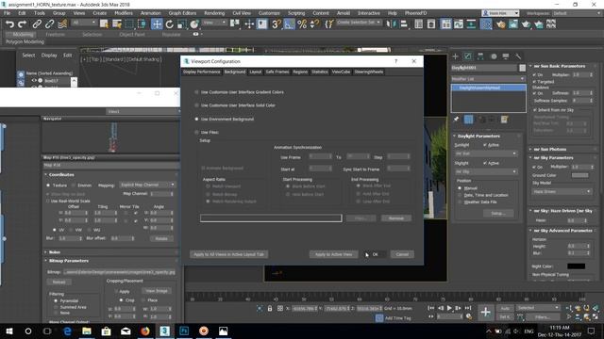604x339 pixels.
Task: Play the animation with the Play button
Action: pos(449,308)
